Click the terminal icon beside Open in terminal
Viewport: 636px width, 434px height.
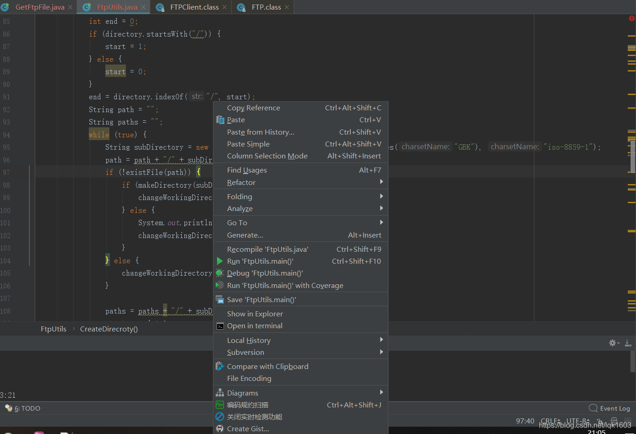[220, 325]
